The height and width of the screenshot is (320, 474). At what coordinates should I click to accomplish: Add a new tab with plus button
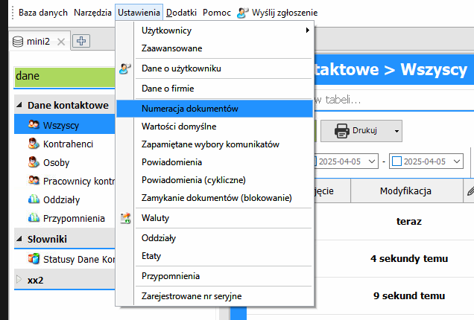[x=81, y=41]
